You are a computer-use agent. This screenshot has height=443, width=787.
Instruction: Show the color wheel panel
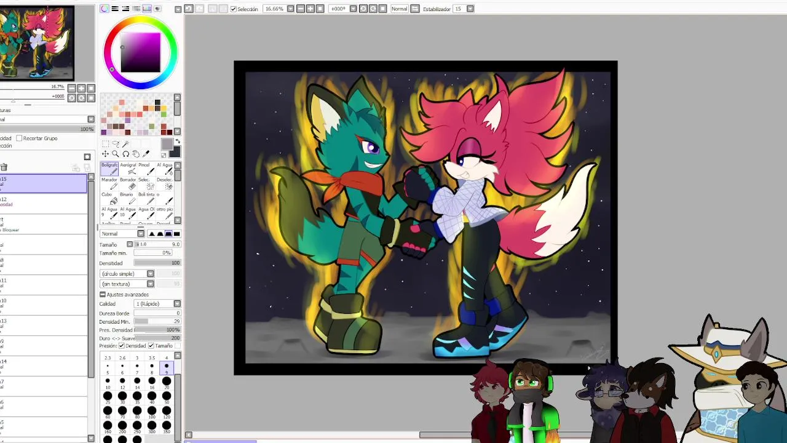(x=105, y=9)
